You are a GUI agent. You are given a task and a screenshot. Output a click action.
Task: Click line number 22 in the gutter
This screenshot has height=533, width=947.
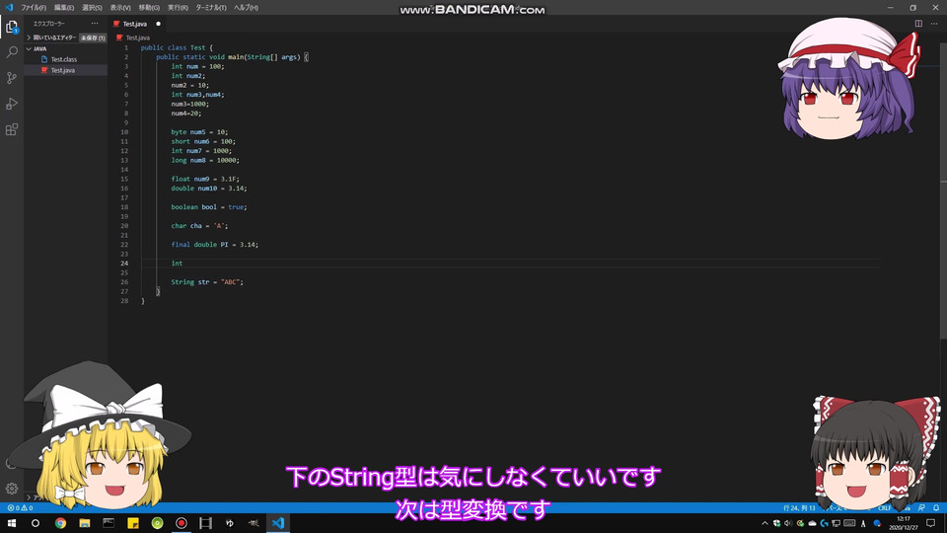(124, 245)
